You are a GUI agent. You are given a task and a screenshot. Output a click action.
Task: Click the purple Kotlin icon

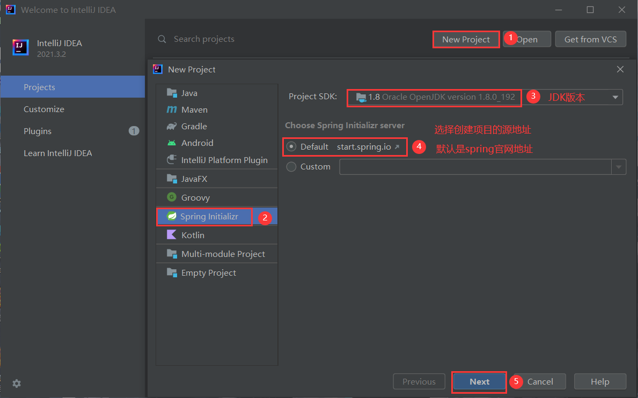pos(172,234)
